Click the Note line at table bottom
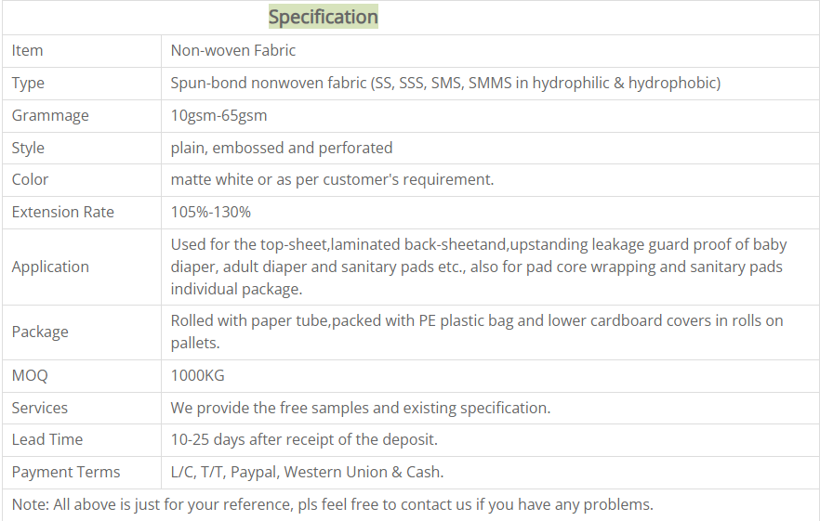This screenshot has height=521, width=820. click(x=332, y=504)
